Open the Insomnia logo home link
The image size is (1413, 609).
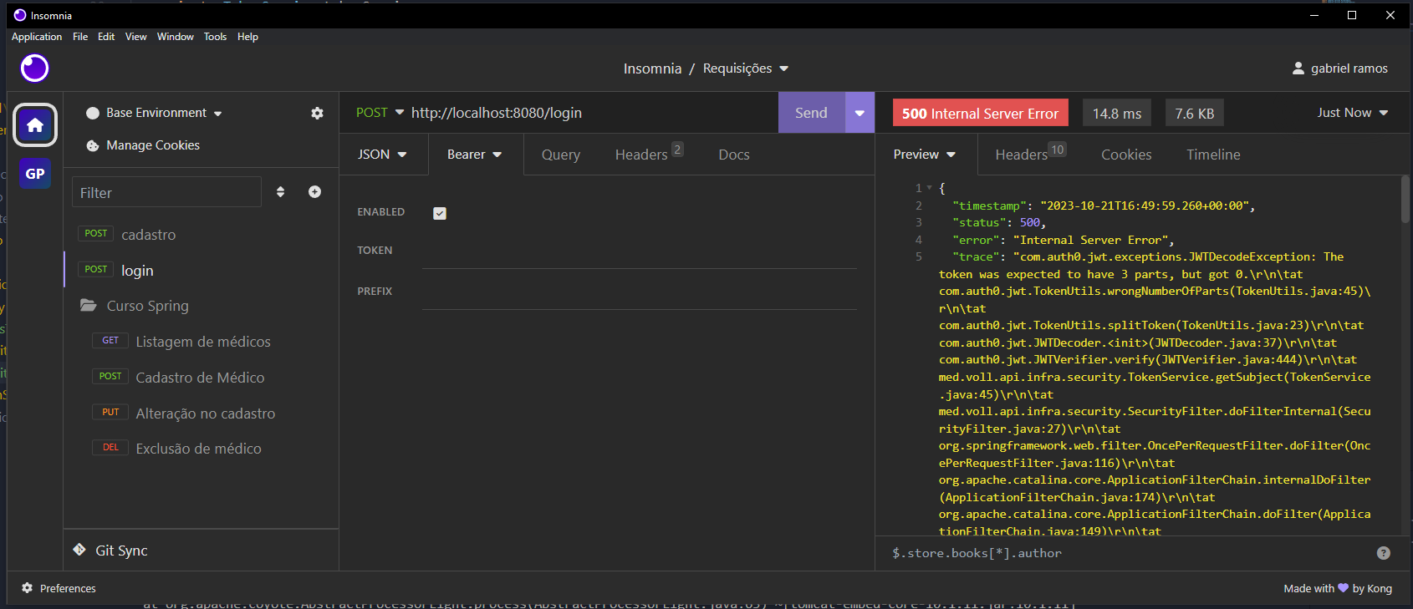tap(34, 68)
